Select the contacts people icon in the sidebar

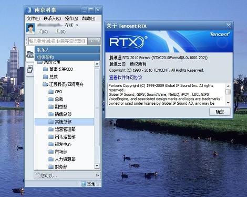click(30, 54)
